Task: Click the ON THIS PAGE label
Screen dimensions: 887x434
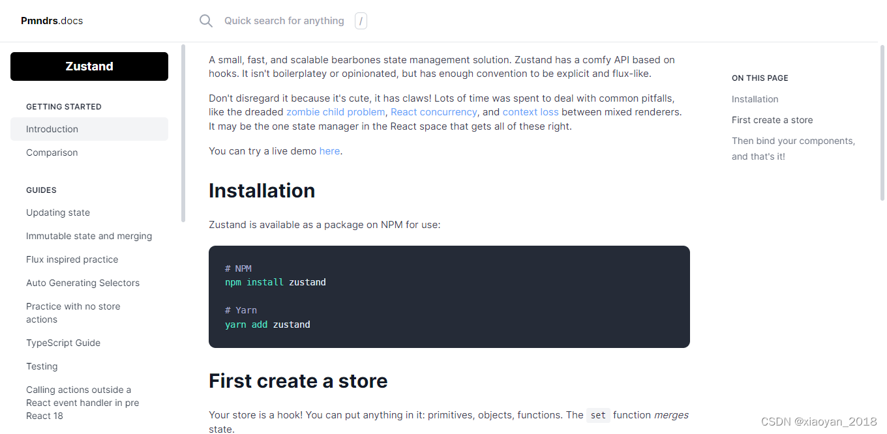Action: tap(760, 78)
